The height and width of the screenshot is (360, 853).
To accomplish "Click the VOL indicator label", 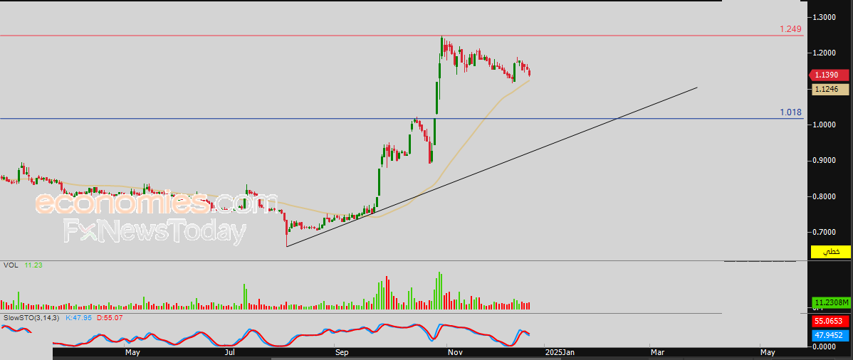I will coord(11,265).
